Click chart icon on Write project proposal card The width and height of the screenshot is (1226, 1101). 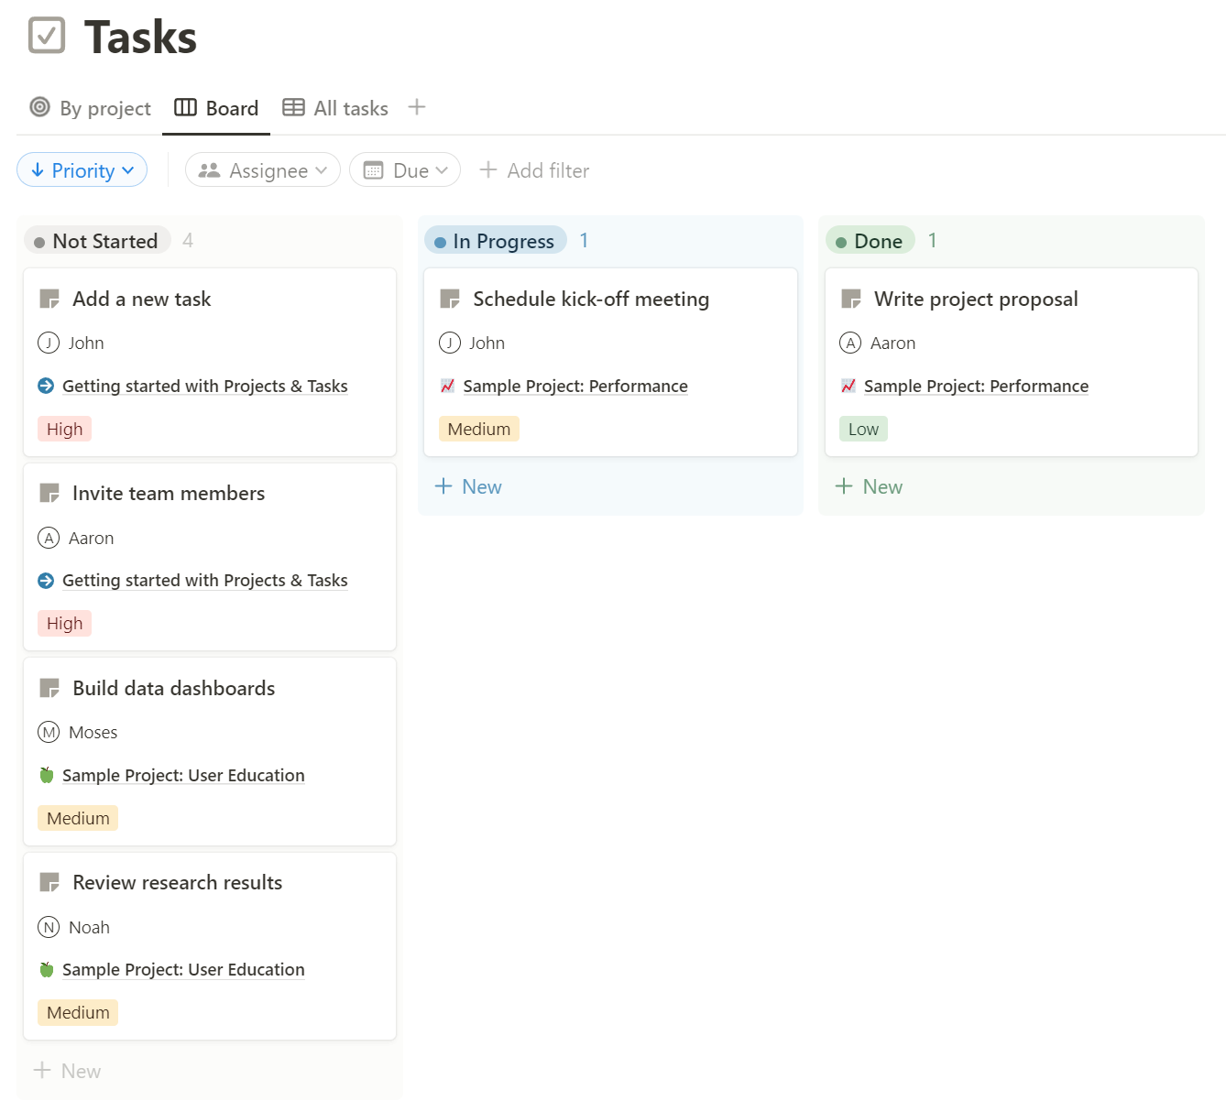pos(848,386)
